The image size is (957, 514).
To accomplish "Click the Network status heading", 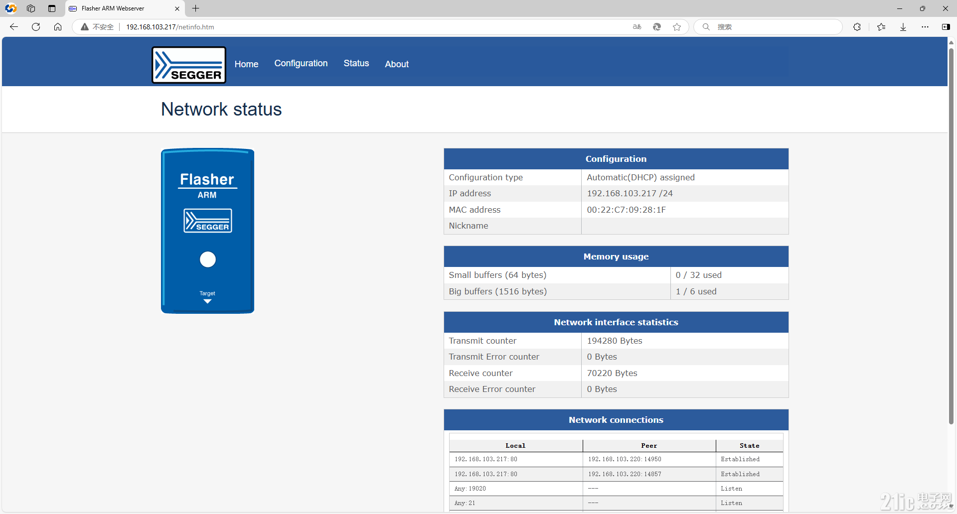I will click(x=221, y=109).
